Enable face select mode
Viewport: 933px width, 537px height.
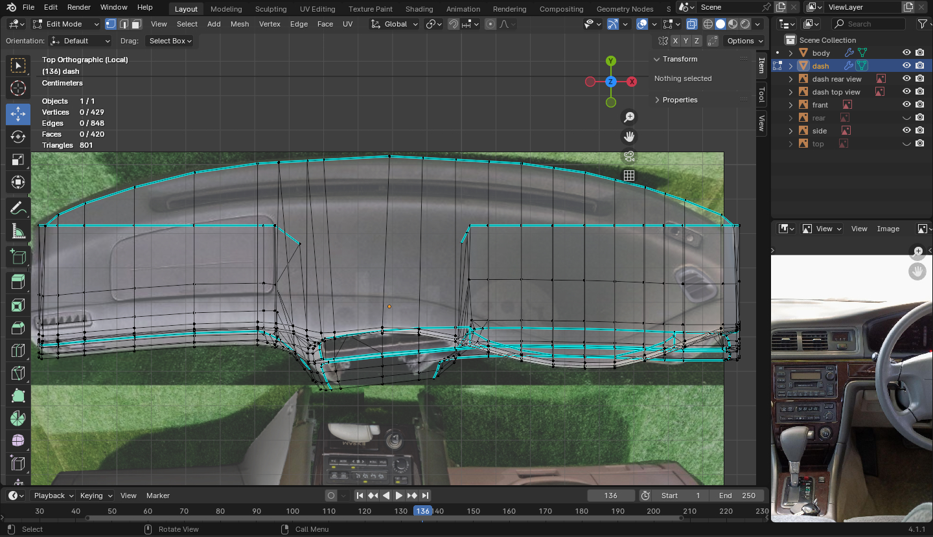(136, 24)
